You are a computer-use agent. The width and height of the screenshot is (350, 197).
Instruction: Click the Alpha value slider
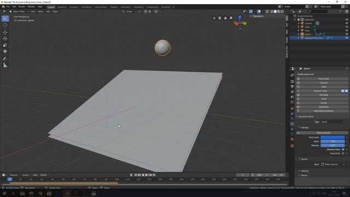point(332,141)
